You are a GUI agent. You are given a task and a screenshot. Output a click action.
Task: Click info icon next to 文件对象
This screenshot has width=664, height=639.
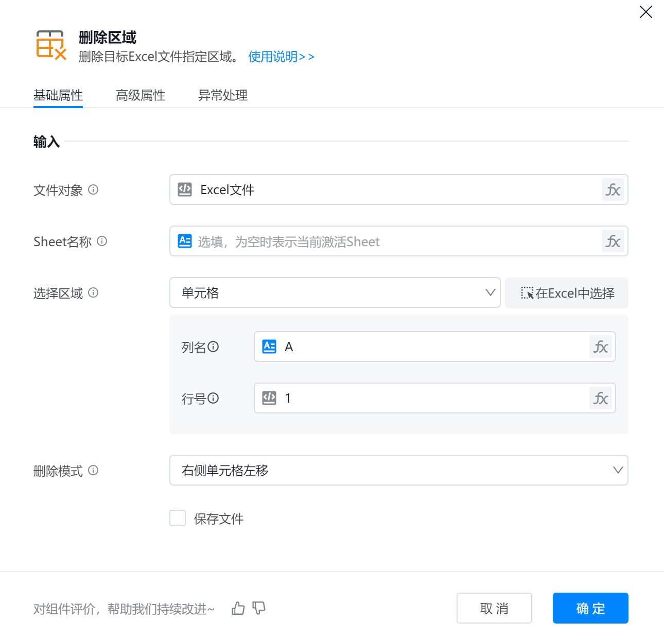coord(93,190)
